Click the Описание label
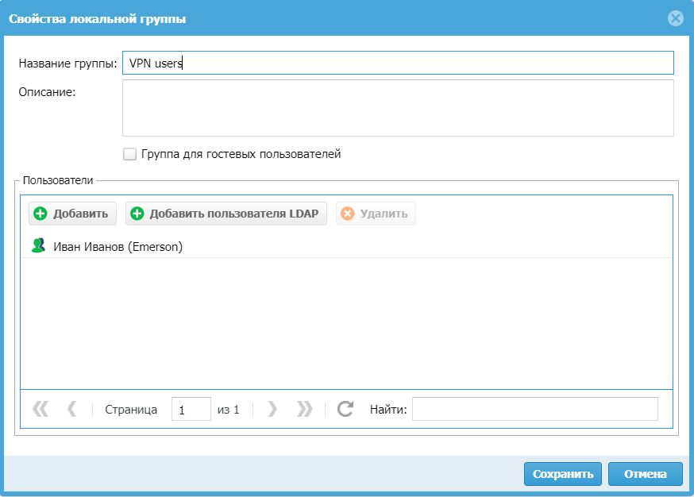Image resolution: width=694 pixels, height=497 pixels. (47, 92)
